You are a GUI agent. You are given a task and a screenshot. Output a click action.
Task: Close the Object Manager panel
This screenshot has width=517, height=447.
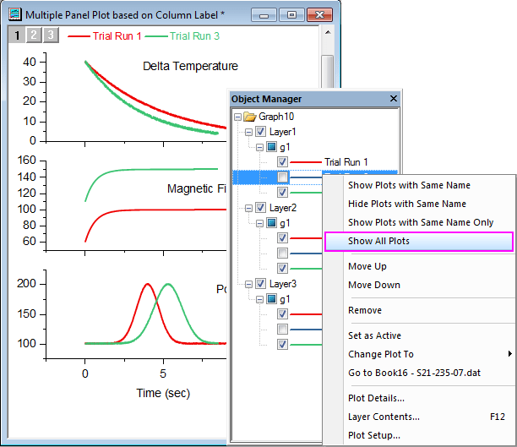point(393,98)
